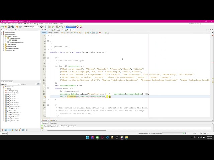Click the first garbage-collection circular icon after memory bar
The height and width of the screenshot is (160, 214).
click(x=78, y=27)
